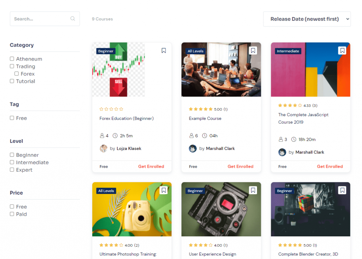
Task: Bookmark the User Experience Design course
Action: pyautogui.click(x=253, y=190)
